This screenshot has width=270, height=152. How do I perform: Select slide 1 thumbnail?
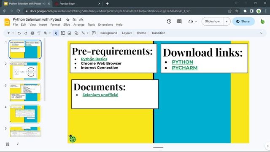click(25, 49)
